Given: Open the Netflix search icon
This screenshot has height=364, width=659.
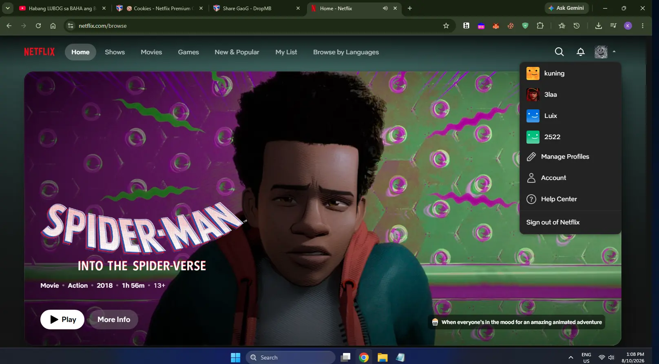Looking at the screenshot, I should (x=559, y=52).
